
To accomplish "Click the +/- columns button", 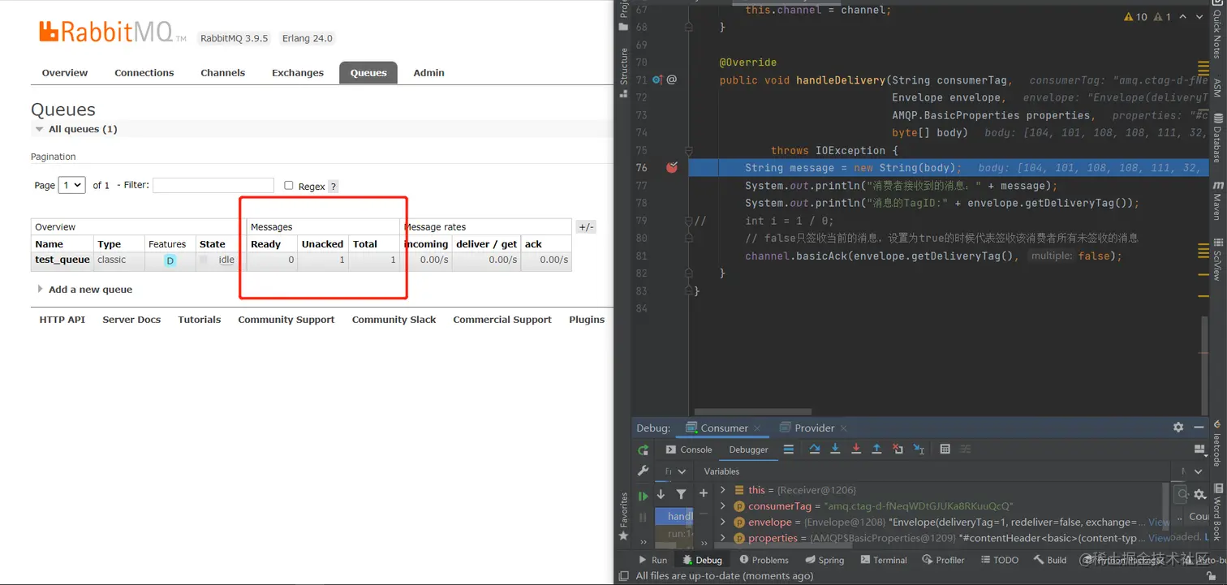I will click(x=585, y=226).
